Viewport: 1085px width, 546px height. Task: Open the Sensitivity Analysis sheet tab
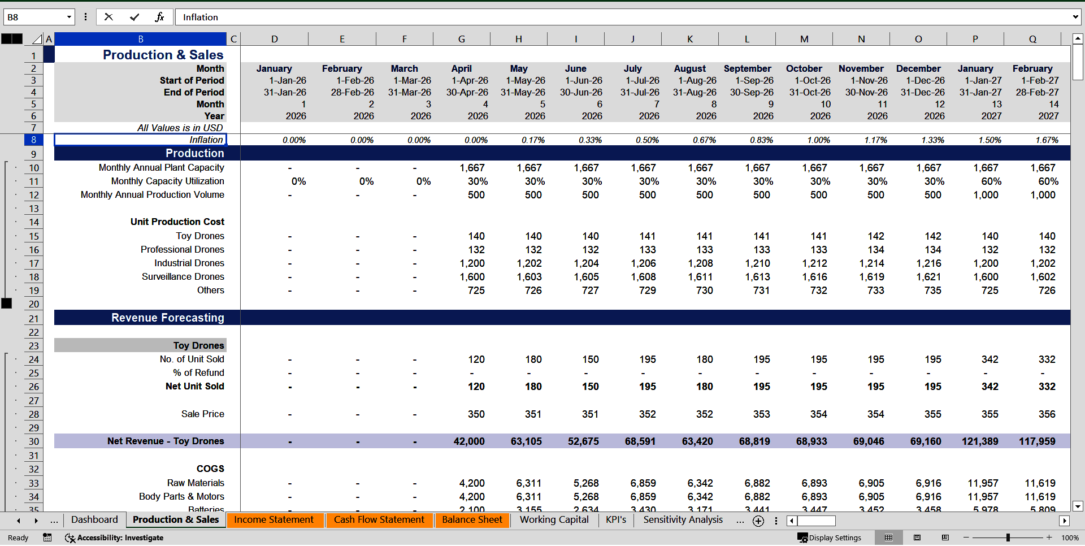point(683,520)
